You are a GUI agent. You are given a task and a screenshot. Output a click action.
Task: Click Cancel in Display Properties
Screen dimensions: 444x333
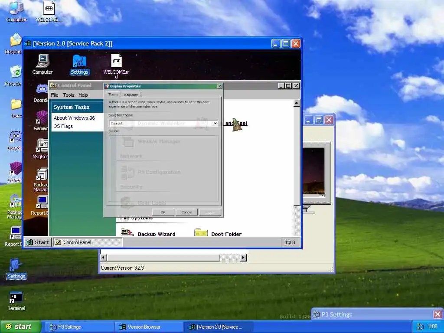(186, 212)
